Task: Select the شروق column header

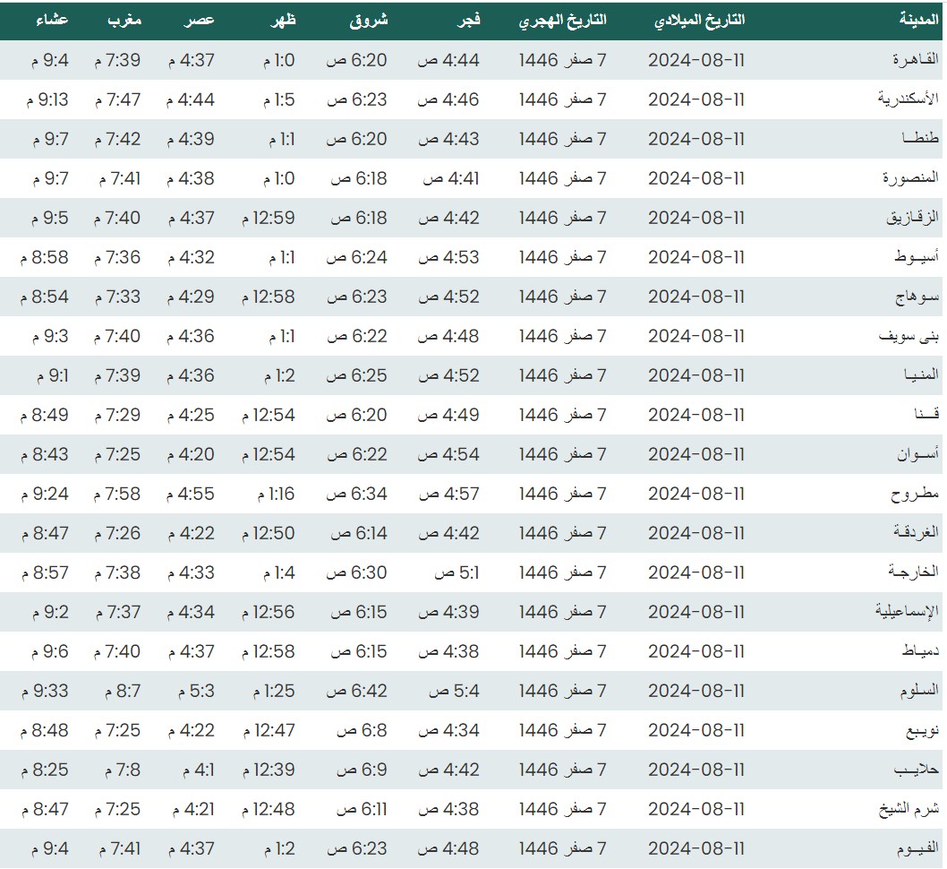Action: click(x=369, y=21)
